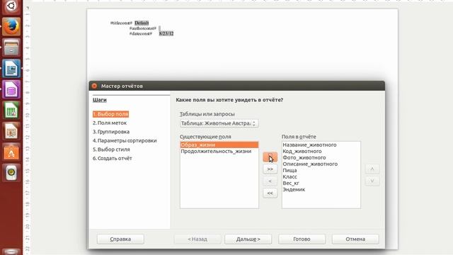The image size is (453, 255).
Task: Launch LibreOffice Impress from the dock
Action: click(11, 132)
